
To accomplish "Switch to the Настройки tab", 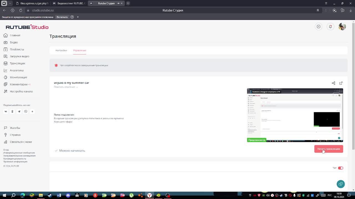I will [61, 50].
